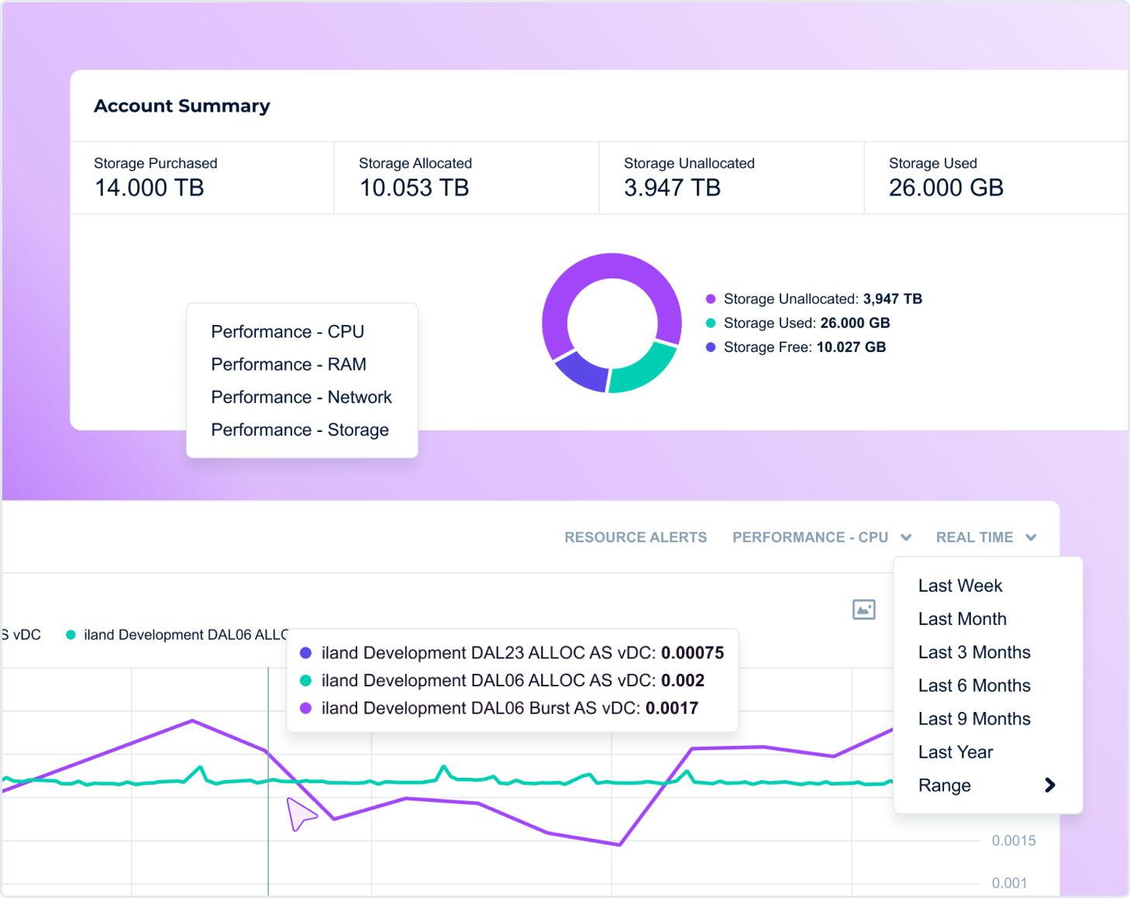
Task: Click the Storage Free legend dot
Action: click(711, 347)
